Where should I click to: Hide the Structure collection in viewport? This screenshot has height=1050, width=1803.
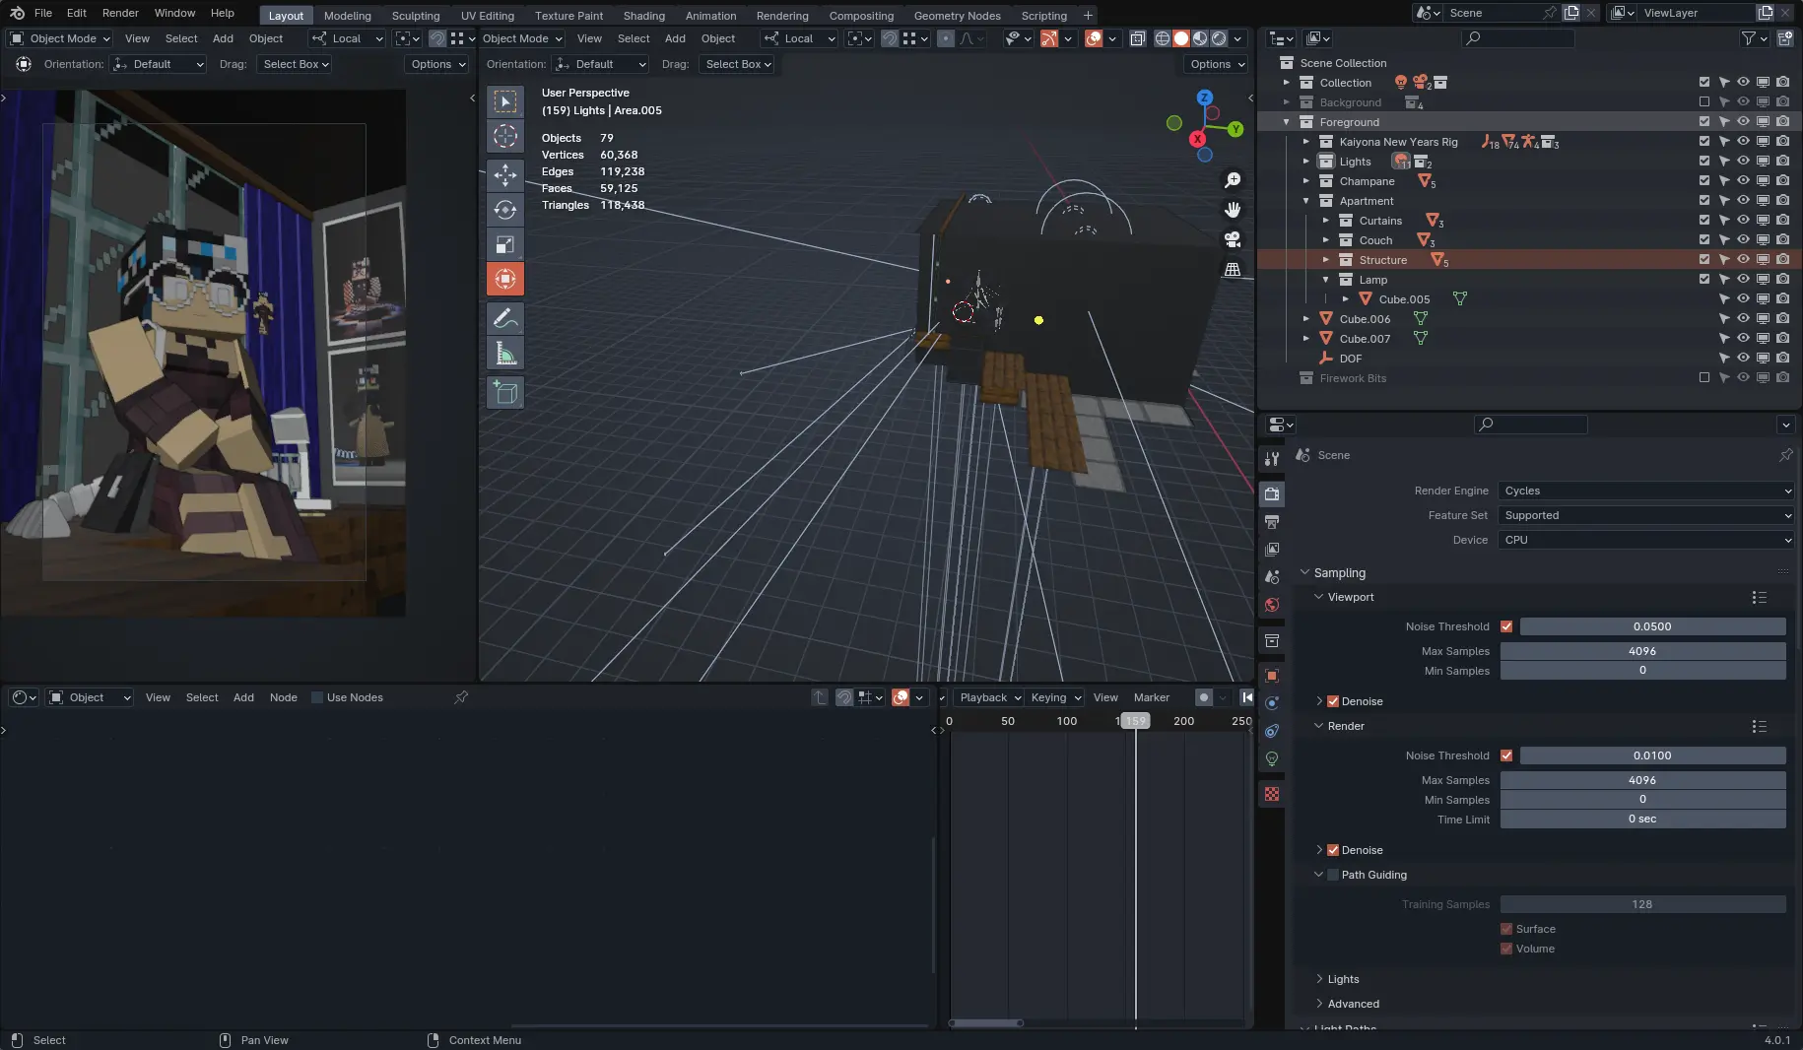point(1743,260)
